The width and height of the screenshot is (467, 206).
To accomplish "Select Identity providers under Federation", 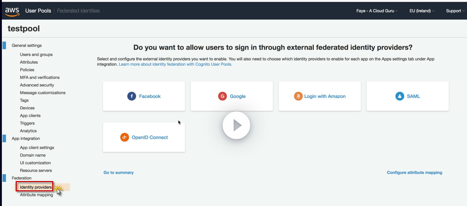I will (36, 187).
